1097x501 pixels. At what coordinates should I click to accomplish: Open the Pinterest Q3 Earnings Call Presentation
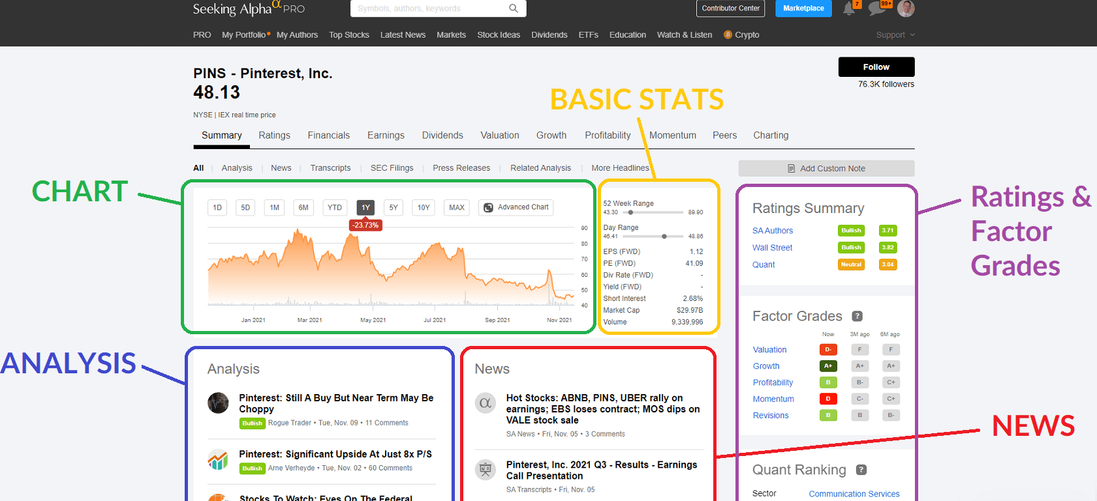coord(602,470)
